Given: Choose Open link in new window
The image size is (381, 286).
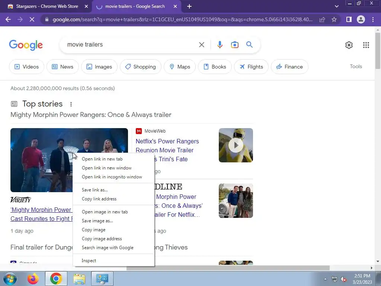Looking at the screenshot, I should click(x=113, y=168).
